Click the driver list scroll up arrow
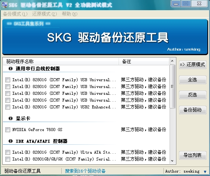Image resolution: width=210 pixels, height=176 pixels. [173, 61]
